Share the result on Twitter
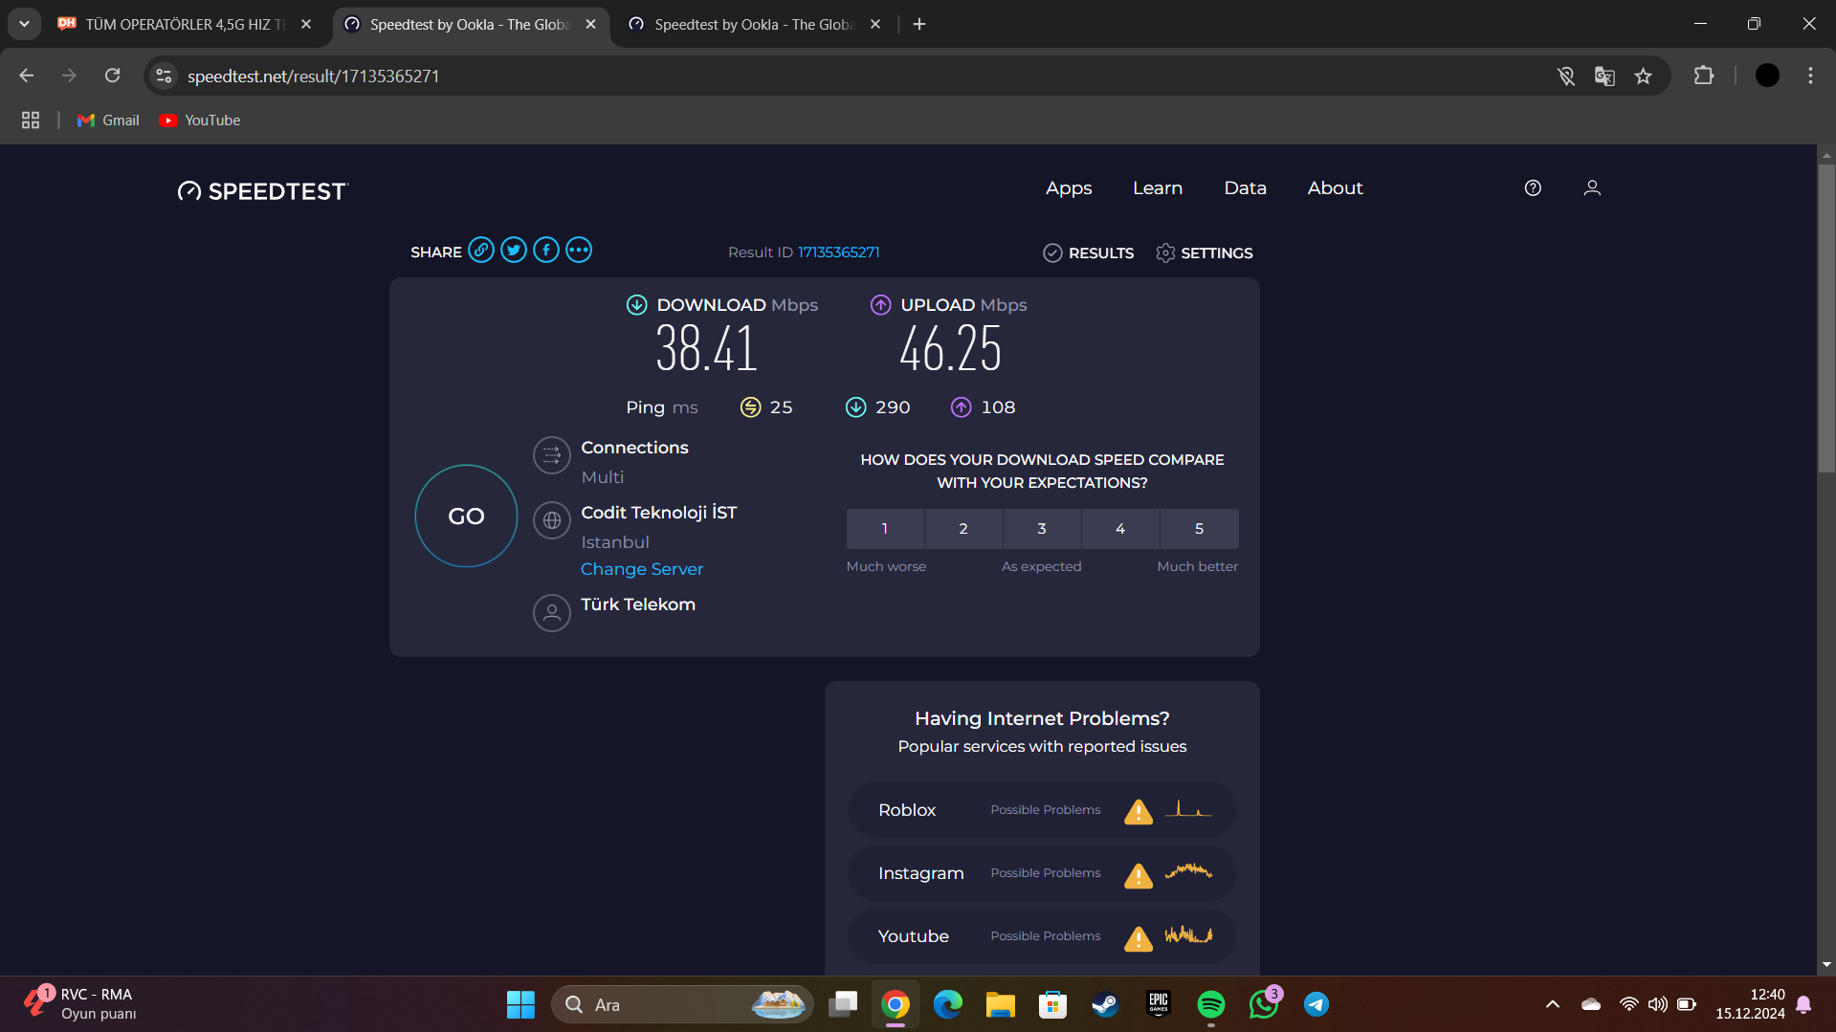Screen dimensions: 1836x1032 (x=514, y=252)
